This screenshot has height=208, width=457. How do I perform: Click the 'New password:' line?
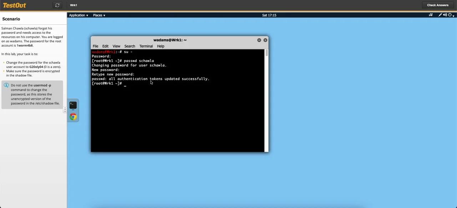click(x=106, y=70)
